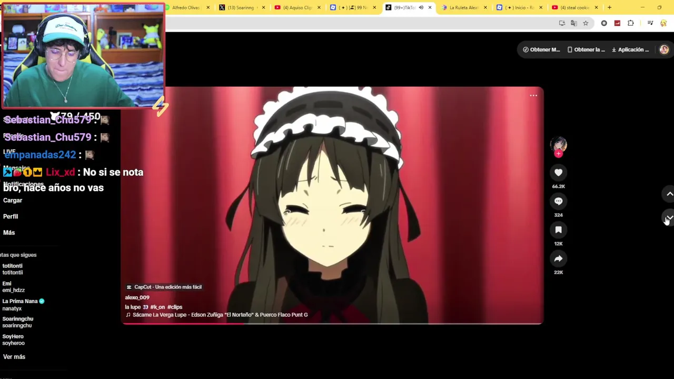Share the video with the arrow icon
The height and width of the screenshot is (379, 674).
(x=558, y=258)
